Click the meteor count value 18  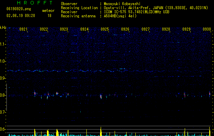pos(49,16)
